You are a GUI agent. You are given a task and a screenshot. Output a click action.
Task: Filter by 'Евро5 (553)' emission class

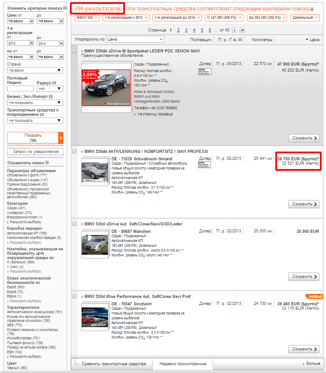click(x=16, y=287)
